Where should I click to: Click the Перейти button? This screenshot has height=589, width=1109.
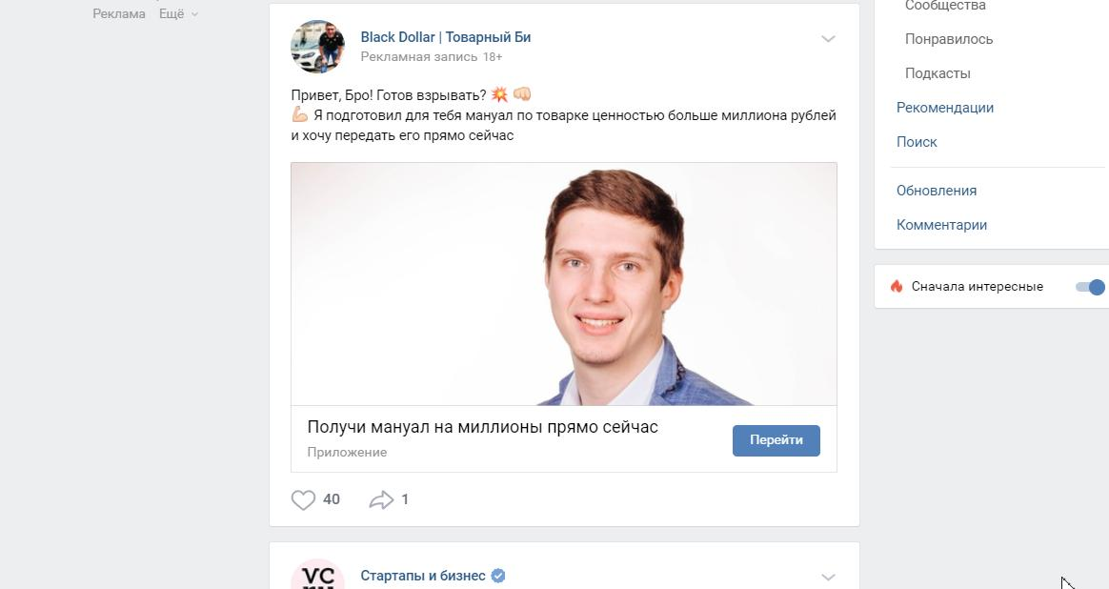coord(776,440)
